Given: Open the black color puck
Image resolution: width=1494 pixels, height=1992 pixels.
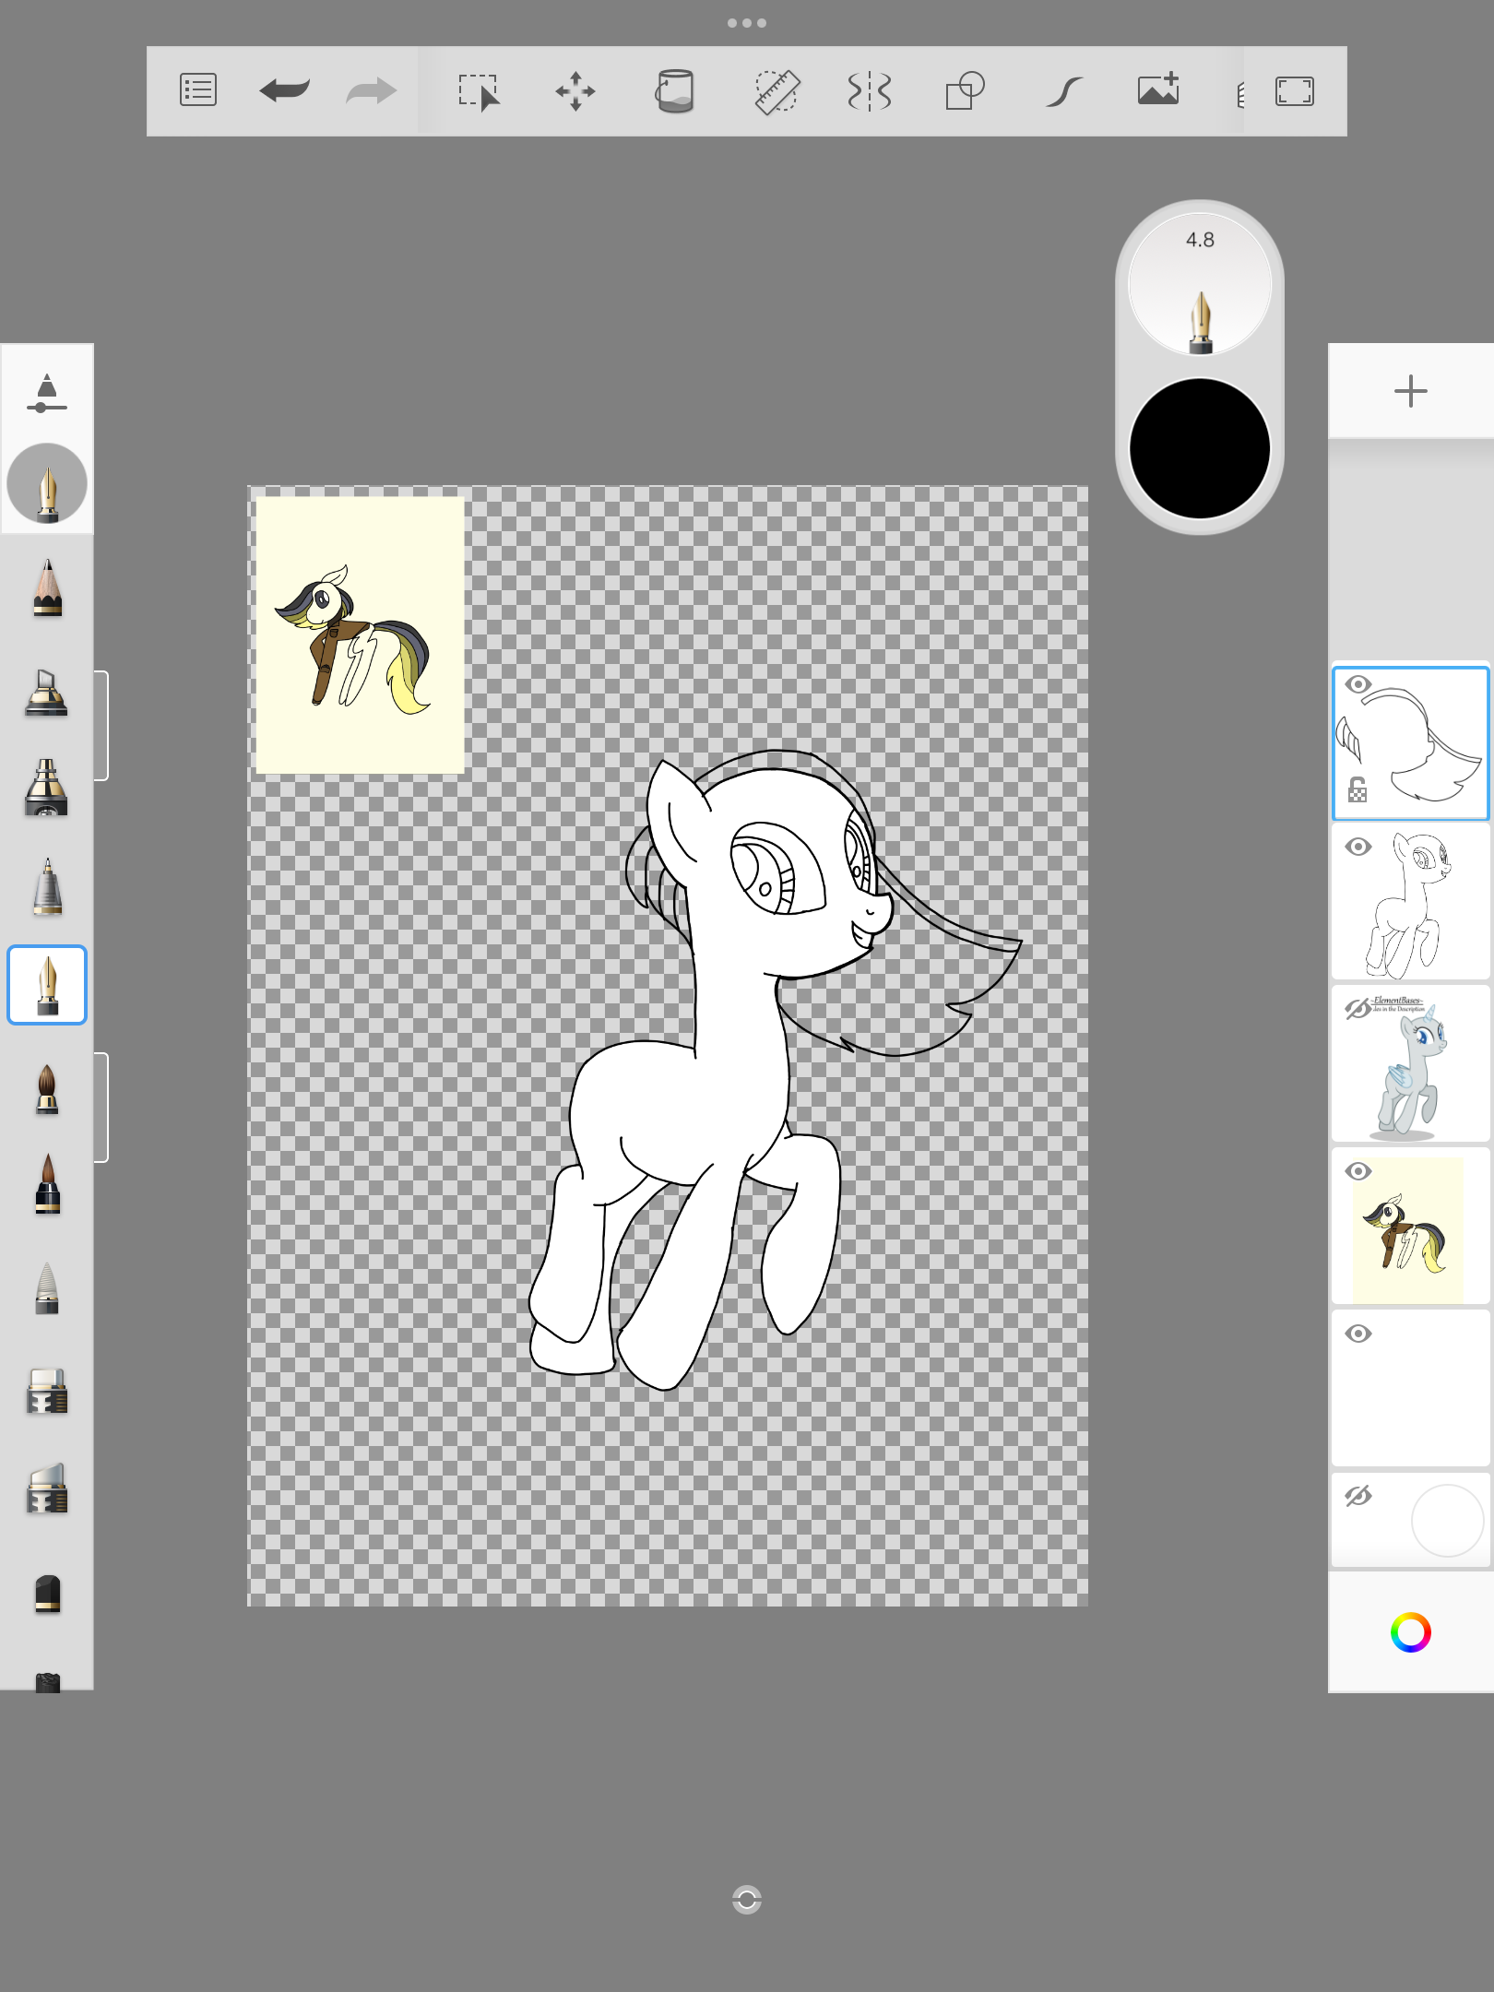Looking at the screenshot, I should point(1200,449).
